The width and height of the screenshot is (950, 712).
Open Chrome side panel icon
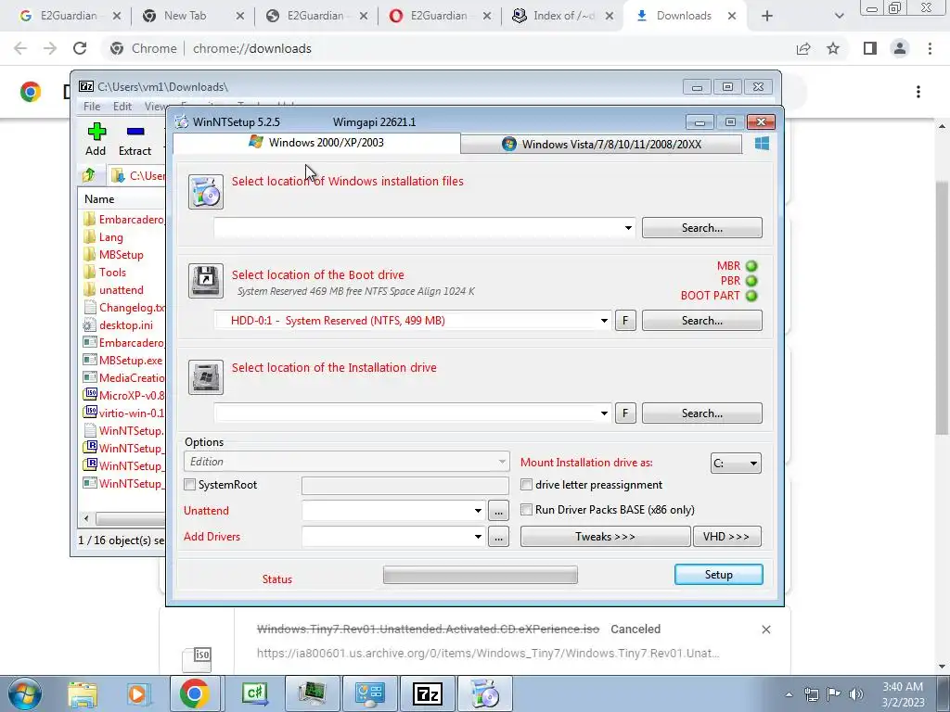coord(870,48)
